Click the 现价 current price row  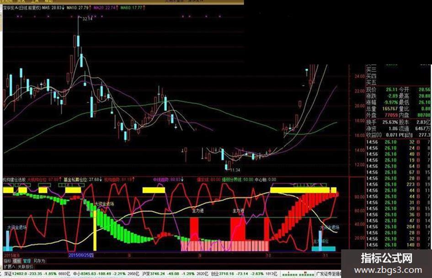[398, 89]
